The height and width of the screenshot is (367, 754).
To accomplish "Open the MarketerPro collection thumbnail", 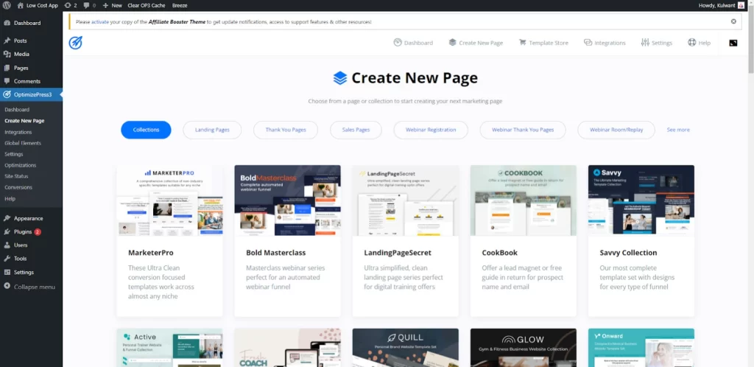I will [170, 200].
